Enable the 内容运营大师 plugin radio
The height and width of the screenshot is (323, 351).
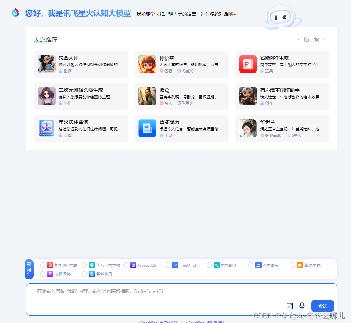84,265
